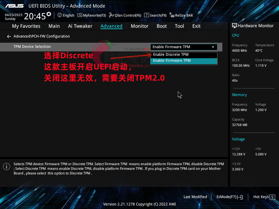Click the back arrow to leave PCH-FW Configuration
The width and height of the screenshot is (279, 209).
(9, 36)
